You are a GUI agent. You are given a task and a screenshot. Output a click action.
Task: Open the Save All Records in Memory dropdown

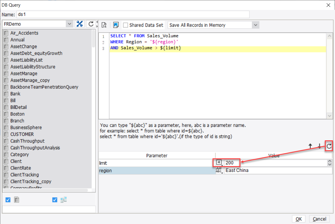coord(255,25)
